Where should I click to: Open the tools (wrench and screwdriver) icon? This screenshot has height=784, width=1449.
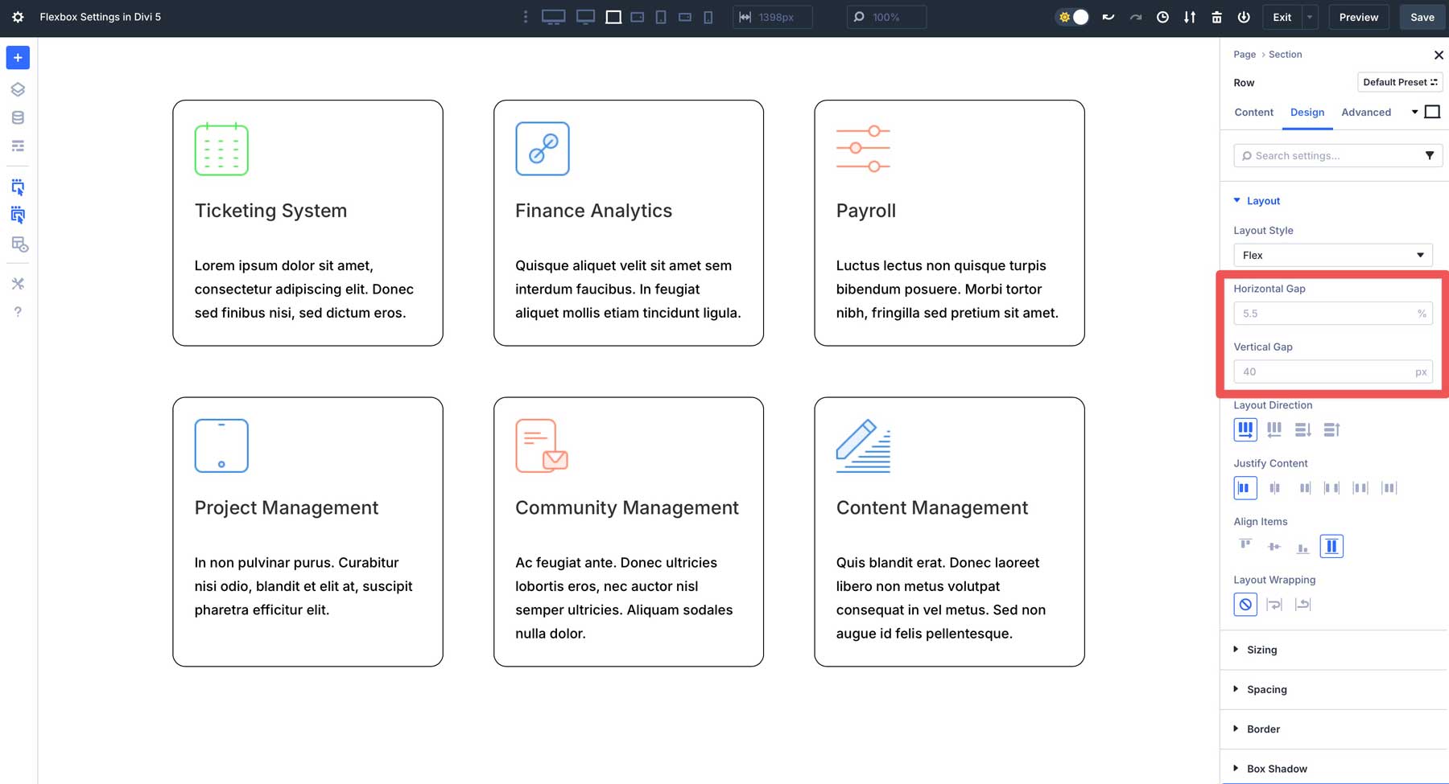coord(17,283)
